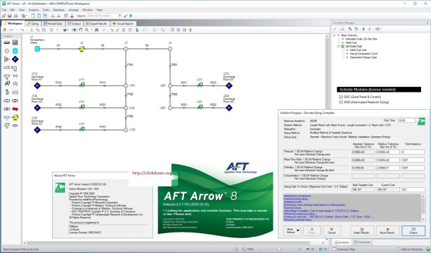
Task: Open the Overview Map at panel bottom
Action: pyautogui.click(x=344, y=249)
